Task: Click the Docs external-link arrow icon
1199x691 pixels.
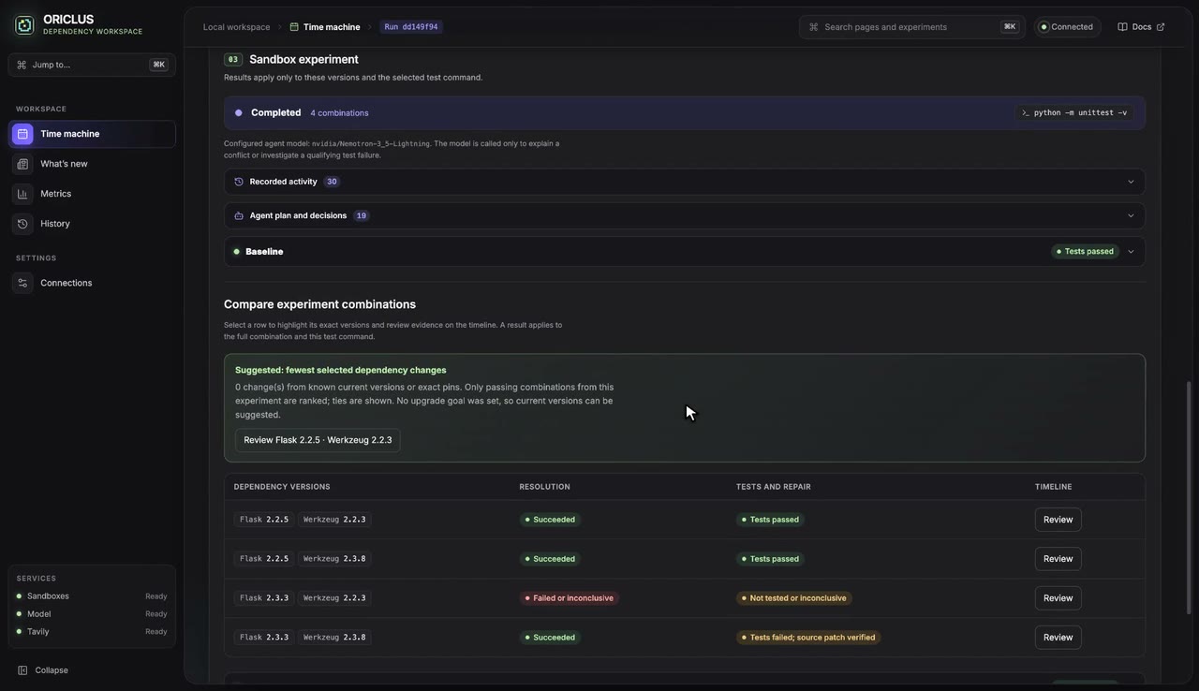Action: 1161,27
